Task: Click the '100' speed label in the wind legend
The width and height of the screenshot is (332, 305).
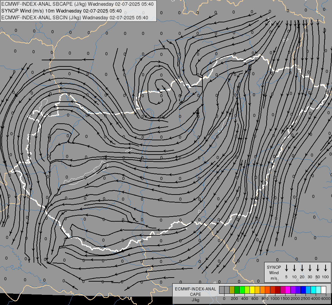Action: 326,277
